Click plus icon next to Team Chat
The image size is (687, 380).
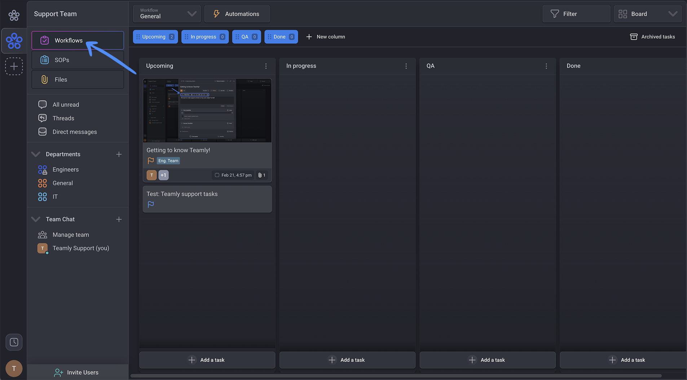point(119,219)
